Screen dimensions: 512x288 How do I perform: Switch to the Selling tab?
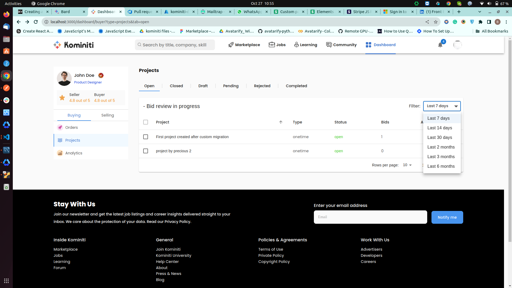coord(107,115)
